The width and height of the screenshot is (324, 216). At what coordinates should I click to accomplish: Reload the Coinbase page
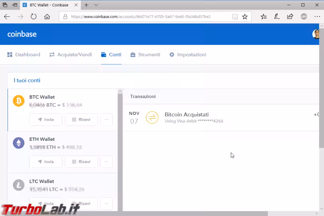(x=34, y=16)
